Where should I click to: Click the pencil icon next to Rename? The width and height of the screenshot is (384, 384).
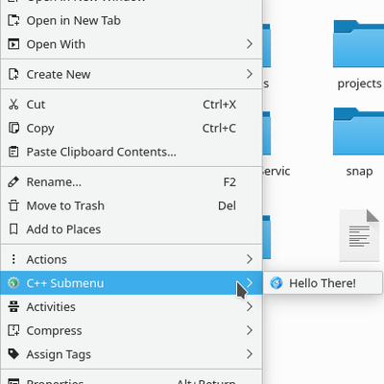13,181
